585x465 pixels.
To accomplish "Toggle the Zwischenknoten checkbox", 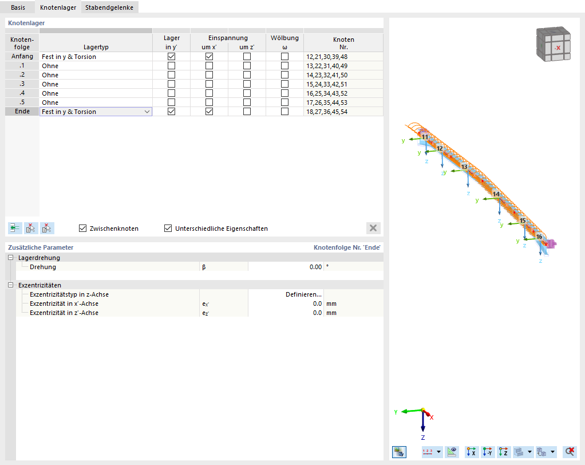I will click(83, 228).
